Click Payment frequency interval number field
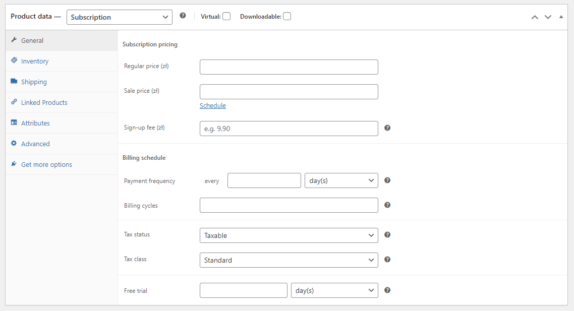This screenshot has width=574, height=311. pyautogui.click(x=264, y=180)
